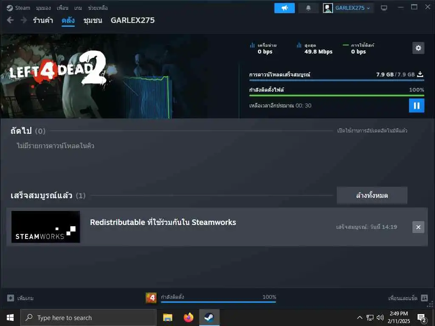Open the Steamworks Redistributable thumbnail
This screenshot has width=435, height=326.
(x=45, y=227)
